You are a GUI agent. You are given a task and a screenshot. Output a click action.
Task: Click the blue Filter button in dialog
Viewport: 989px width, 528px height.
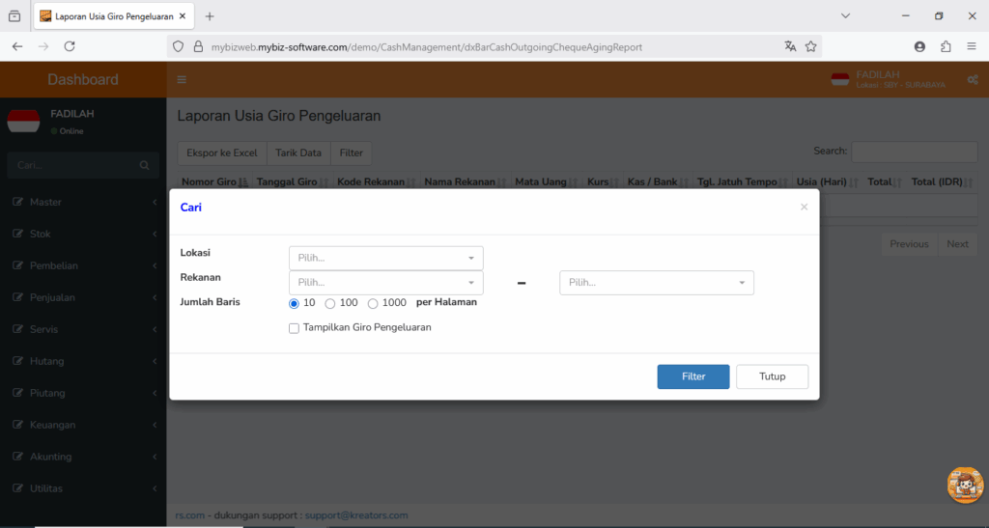pos(693,376)
